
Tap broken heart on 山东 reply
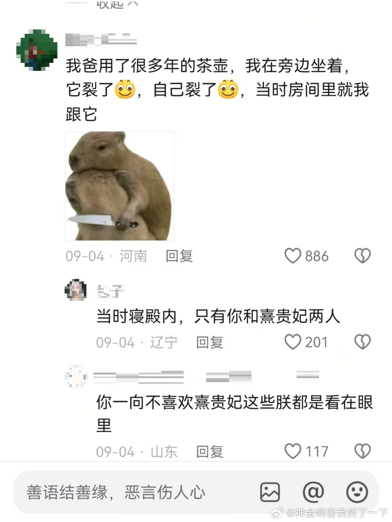pos(362,451)
